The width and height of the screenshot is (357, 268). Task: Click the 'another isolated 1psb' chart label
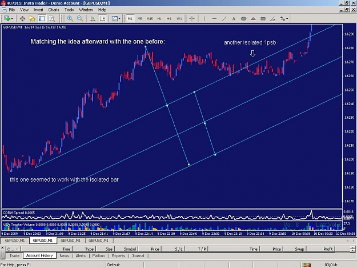pyautogui.click(x=250, y=43)
